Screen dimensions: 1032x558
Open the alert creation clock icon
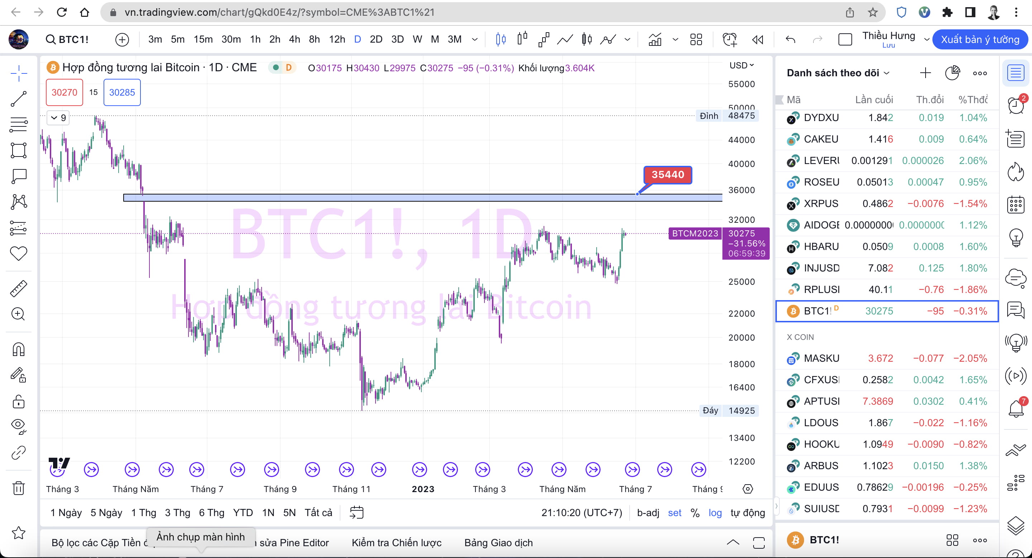click(729, 39)
